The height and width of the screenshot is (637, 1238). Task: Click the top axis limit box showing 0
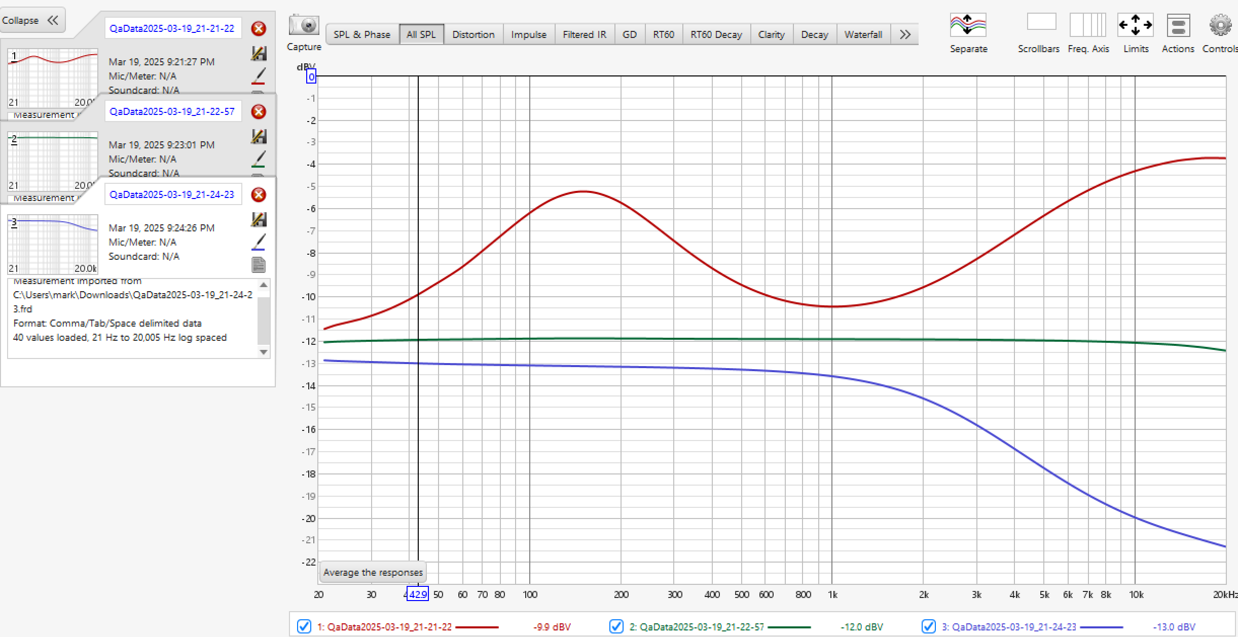pos(311,77)
